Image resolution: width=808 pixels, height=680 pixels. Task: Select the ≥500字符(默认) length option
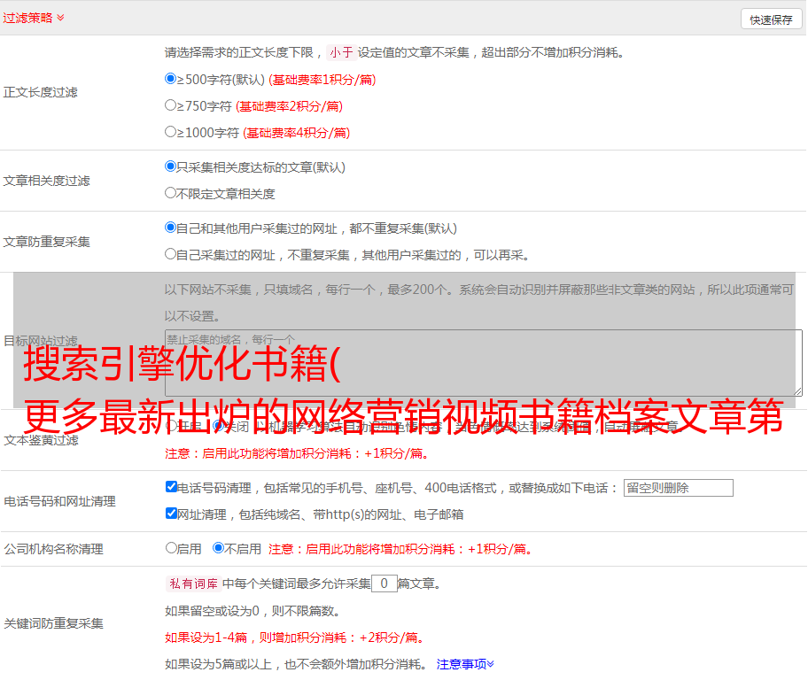pos(171,79)
